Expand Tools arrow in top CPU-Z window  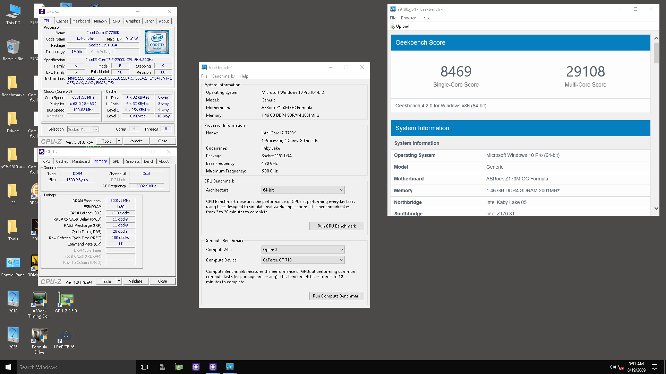click(x=119, y=141)
